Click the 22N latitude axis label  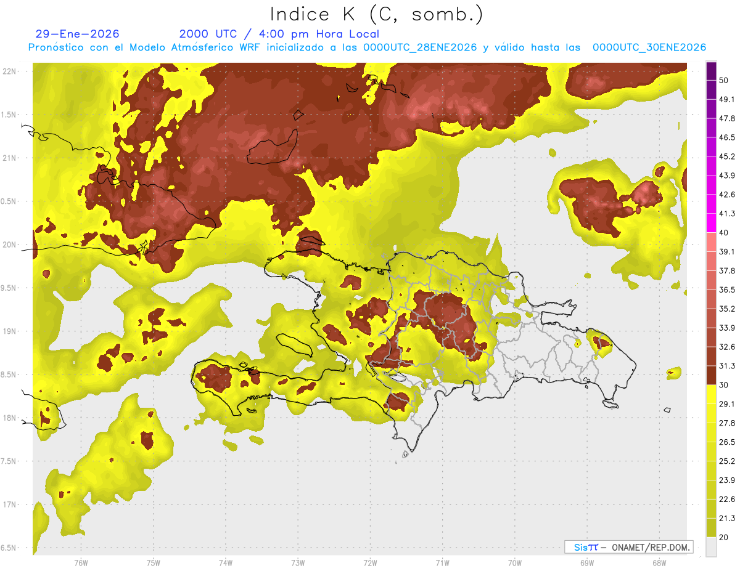click(9, 71)
